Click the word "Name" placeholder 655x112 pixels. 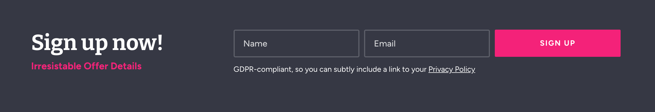coord(255,43)
